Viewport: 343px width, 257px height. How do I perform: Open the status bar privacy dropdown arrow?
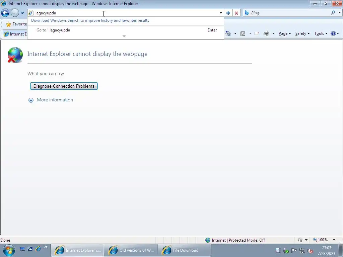[x=306, y=240]
